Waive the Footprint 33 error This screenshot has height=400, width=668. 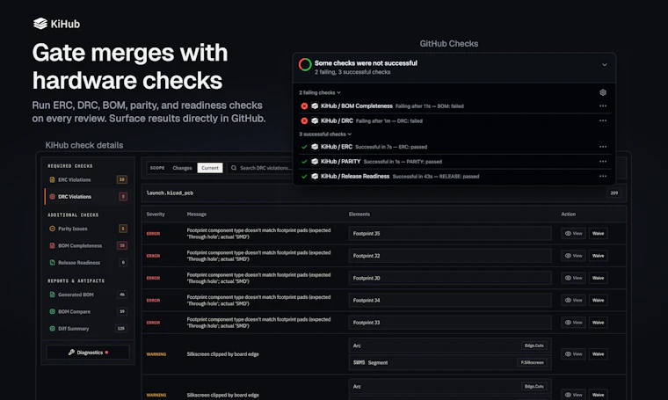(598, 323)
